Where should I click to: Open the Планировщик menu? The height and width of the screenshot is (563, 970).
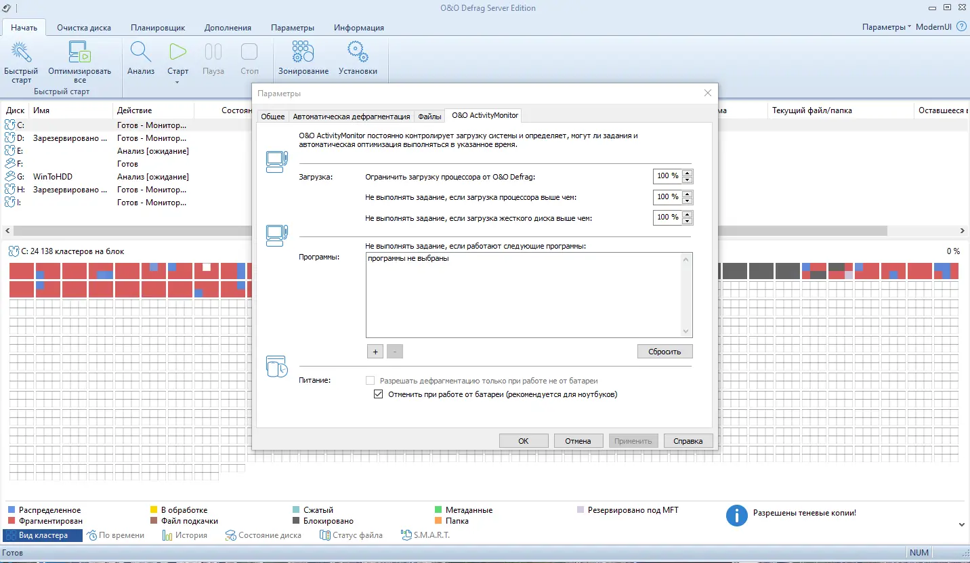point(158,28)
